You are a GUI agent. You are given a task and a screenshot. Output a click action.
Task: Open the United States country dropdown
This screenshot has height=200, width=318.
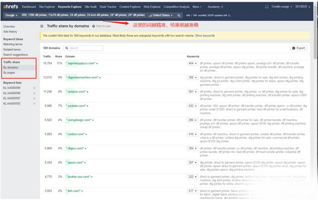pyautogui.click(x=161, y=15)
